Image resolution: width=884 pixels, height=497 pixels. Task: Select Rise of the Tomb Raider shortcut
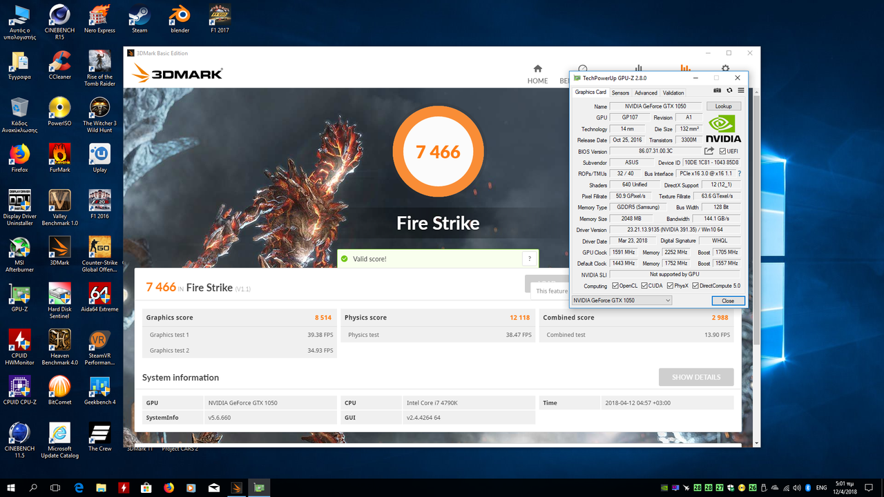click(x=99, y=69)
